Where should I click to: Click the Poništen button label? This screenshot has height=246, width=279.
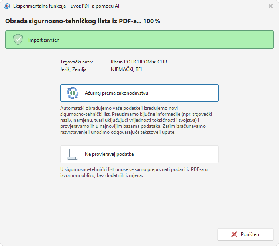pos(250,234)
